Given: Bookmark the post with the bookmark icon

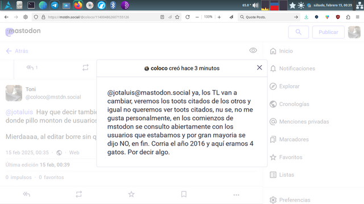Looking at the screenshot, I should point(184,194).
